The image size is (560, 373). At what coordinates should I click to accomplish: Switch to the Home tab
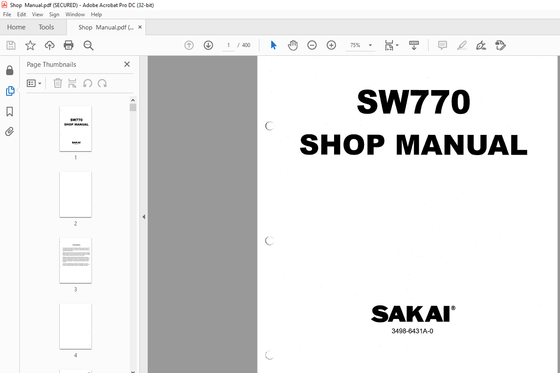pyautogui.click(x=16, y=27)
